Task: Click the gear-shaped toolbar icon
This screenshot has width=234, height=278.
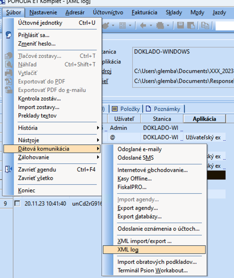Action: click(x=160, y=26)
